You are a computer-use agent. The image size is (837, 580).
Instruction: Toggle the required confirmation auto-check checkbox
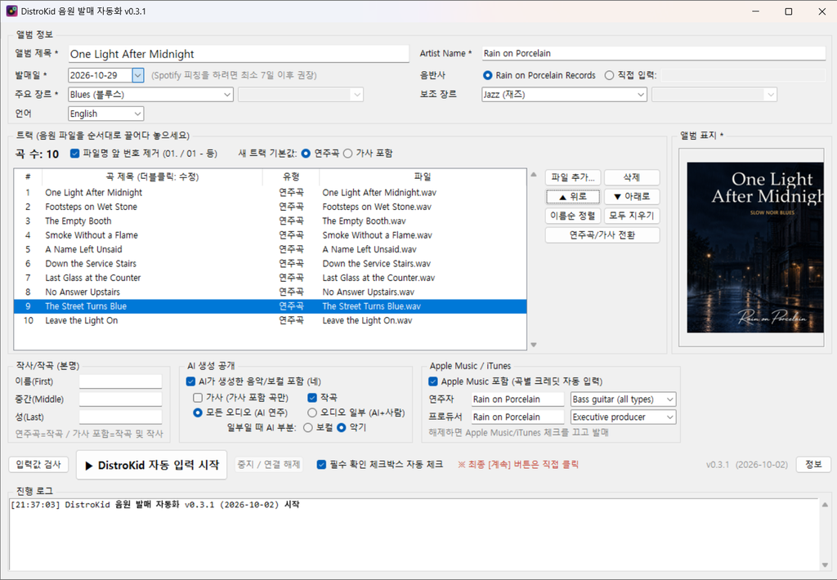coord(321,465)
